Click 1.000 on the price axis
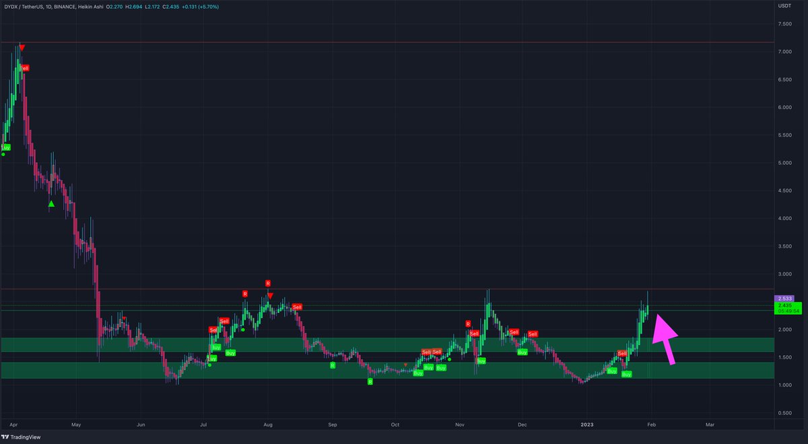Image resolution: width=808 pixels, height=444 pixels. pos(786,385)
